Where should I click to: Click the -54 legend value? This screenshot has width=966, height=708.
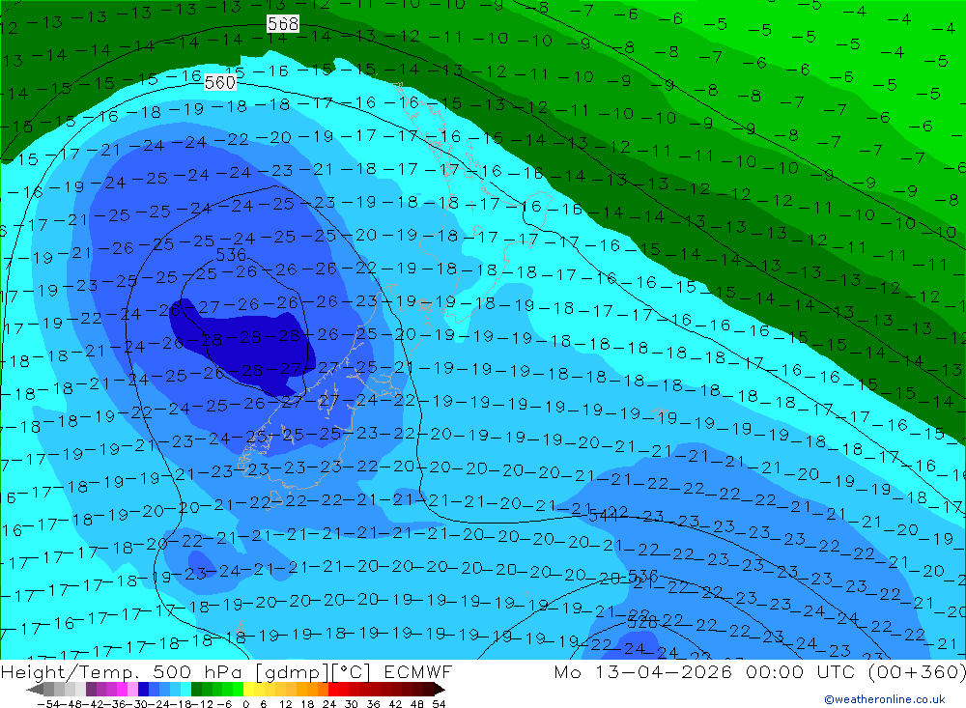pyautogui.click(x=48, y=704)
